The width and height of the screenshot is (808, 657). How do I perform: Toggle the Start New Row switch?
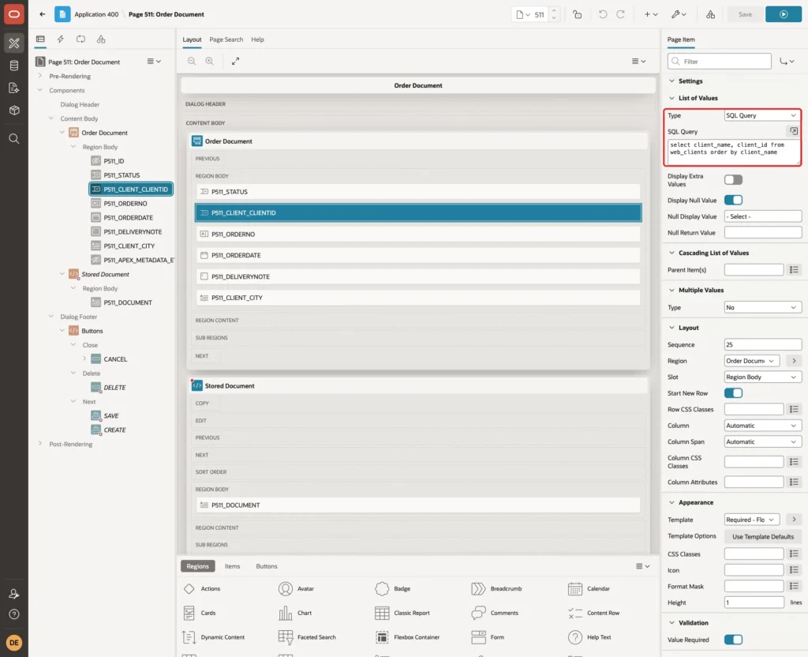coord(733,393)
